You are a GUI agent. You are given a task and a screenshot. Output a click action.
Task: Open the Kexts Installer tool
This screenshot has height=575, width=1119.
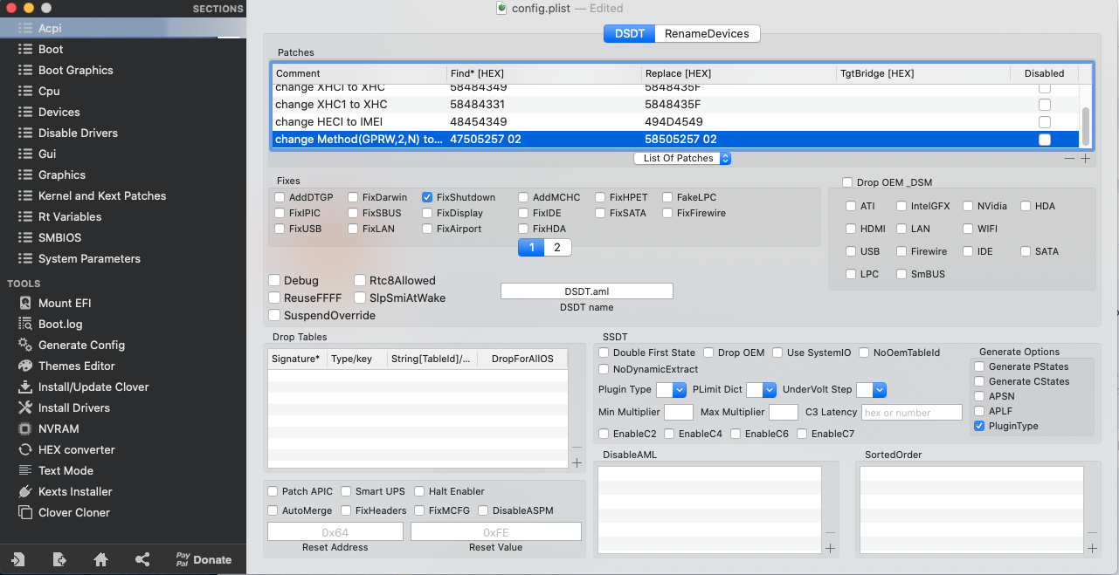tap(74, 491)
